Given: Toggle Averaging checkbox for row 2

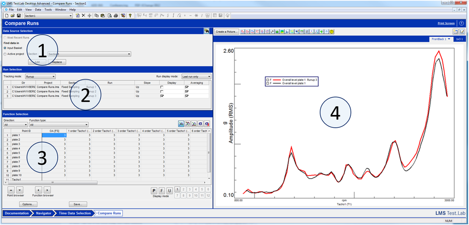Looking at the screenshot, I should click(187, 92).
